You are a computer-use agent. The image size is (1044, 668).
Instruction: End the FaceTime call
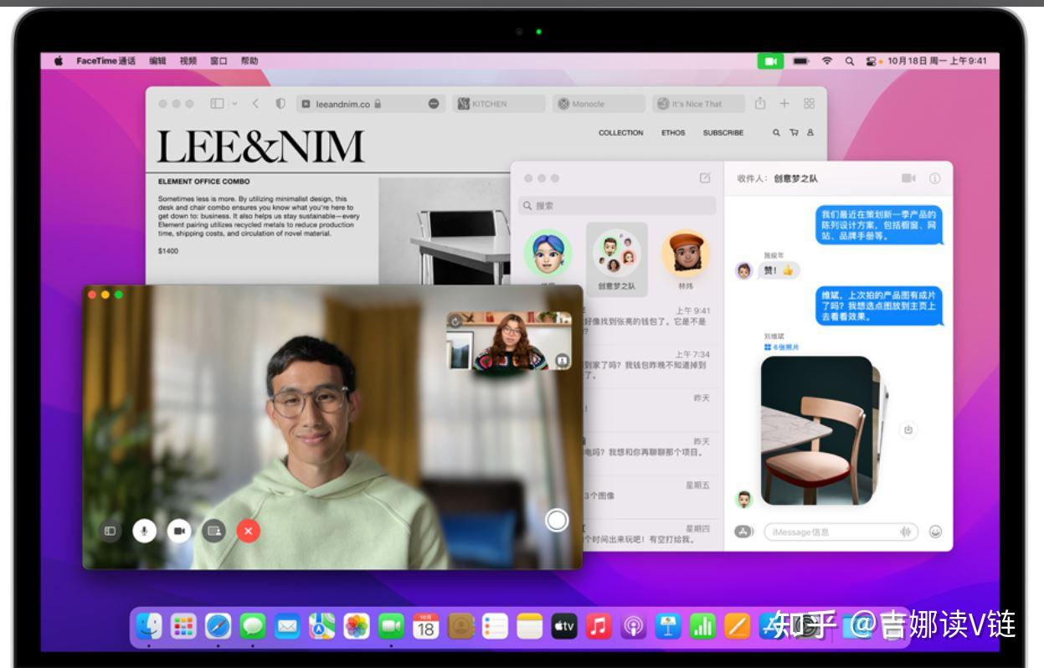coord(249,531)
